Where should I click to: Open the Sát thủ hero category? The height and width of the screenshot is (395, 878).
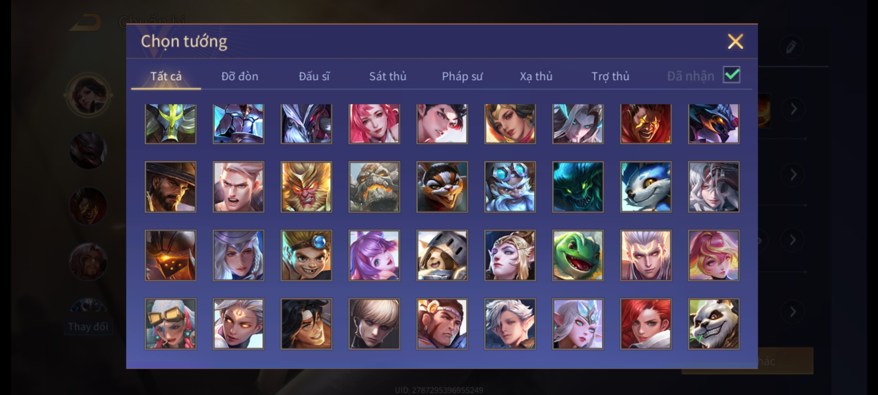[388, 76]
